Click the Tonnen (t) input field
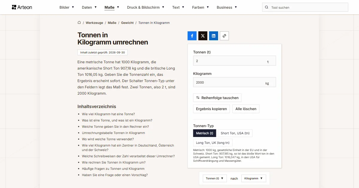 coord(235,61)
